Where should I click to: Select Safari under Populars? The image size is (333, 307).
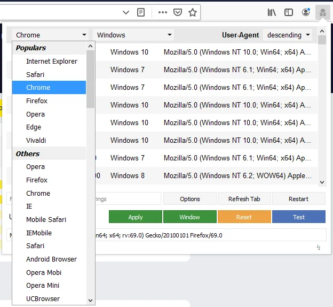(x=49, y=74)
